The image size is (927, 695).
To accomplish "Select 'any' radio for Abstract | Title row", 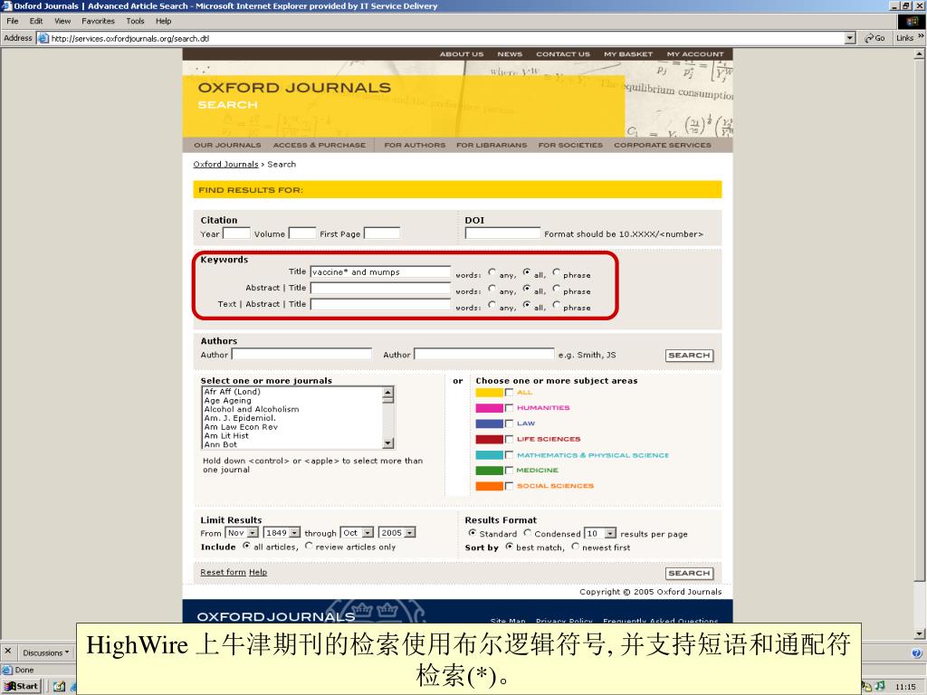I will (x=492, y=289).
